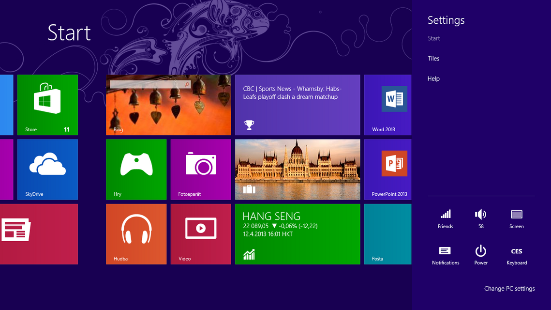This screenshot has height=310, width=551.
Task: Open the CBC Sports News tile
Action: tap(297, 105)
